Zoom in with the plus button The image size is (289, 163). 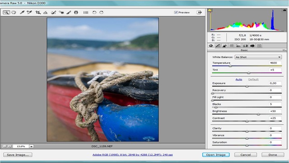[x=9, y=146]
